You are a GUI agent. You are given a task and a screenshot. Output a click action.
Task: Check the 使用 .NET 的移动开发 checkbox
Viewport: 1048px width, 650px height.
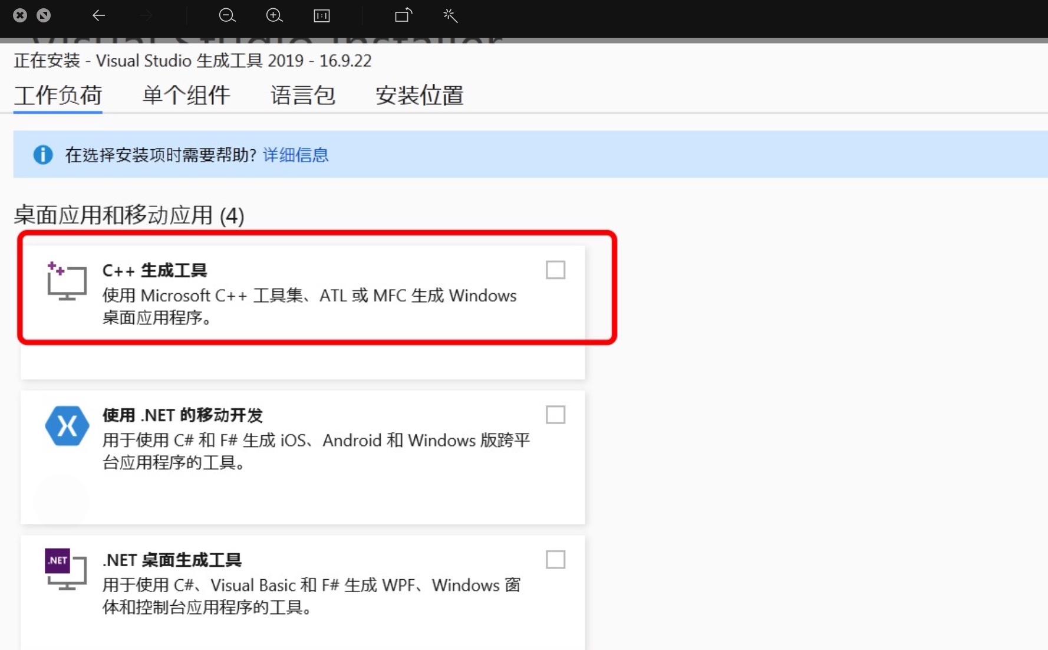point(555,415)
